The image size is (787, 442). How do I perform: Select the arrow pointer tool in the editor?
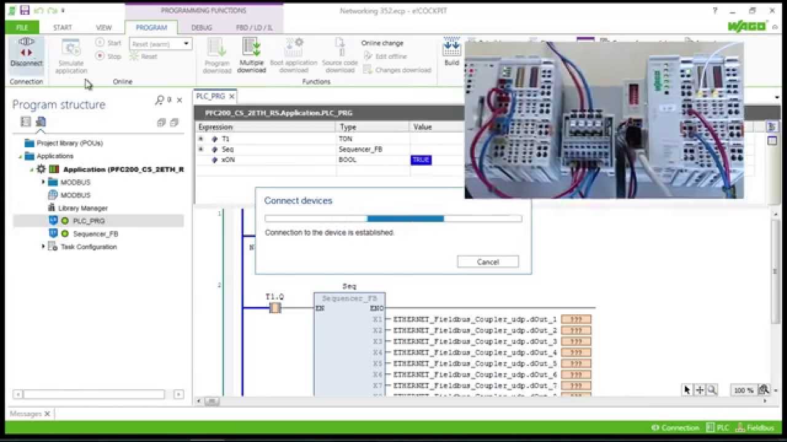click(687, 390)
